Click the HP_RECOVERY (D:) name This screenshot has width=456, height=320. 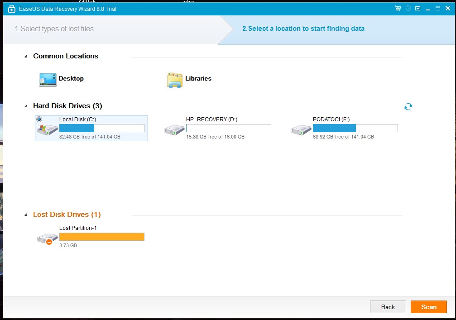212,119
